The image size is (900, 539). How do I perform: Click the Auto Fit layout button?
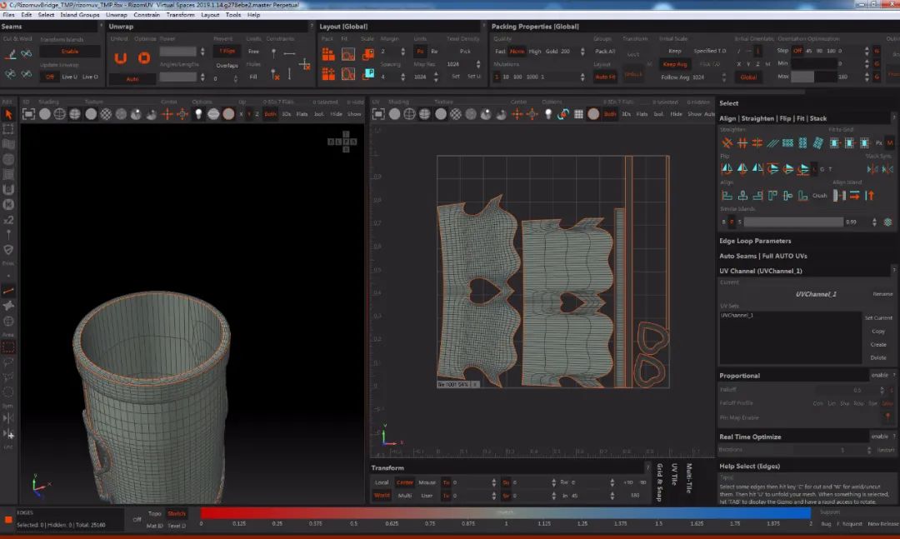click(605, 77)
